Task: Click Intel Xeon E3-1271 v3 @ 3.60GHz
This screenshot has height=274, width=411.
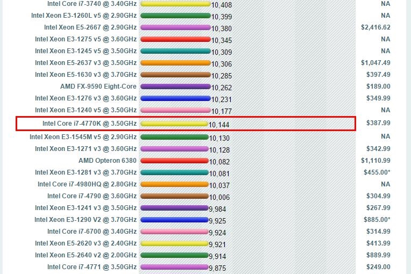Action: pyautogui.click(x=86, y=149)
